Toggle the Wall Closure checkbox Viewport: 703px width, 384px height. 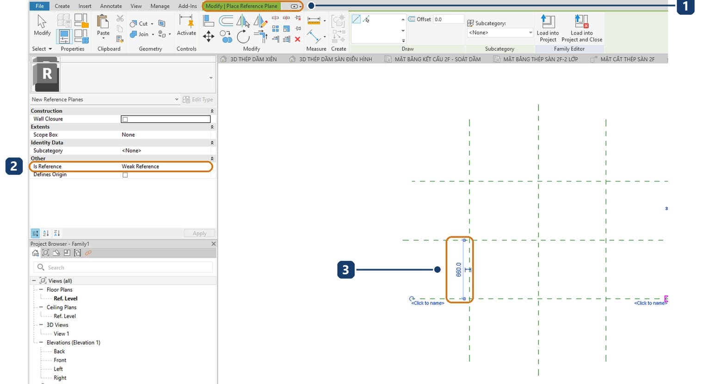click(125, 119)
